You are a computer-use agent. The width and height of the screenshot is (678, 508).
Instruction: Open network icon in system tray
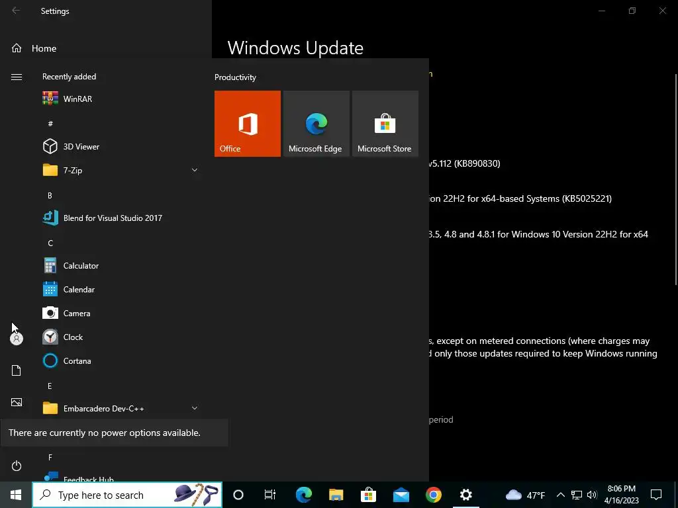point(577,495)
